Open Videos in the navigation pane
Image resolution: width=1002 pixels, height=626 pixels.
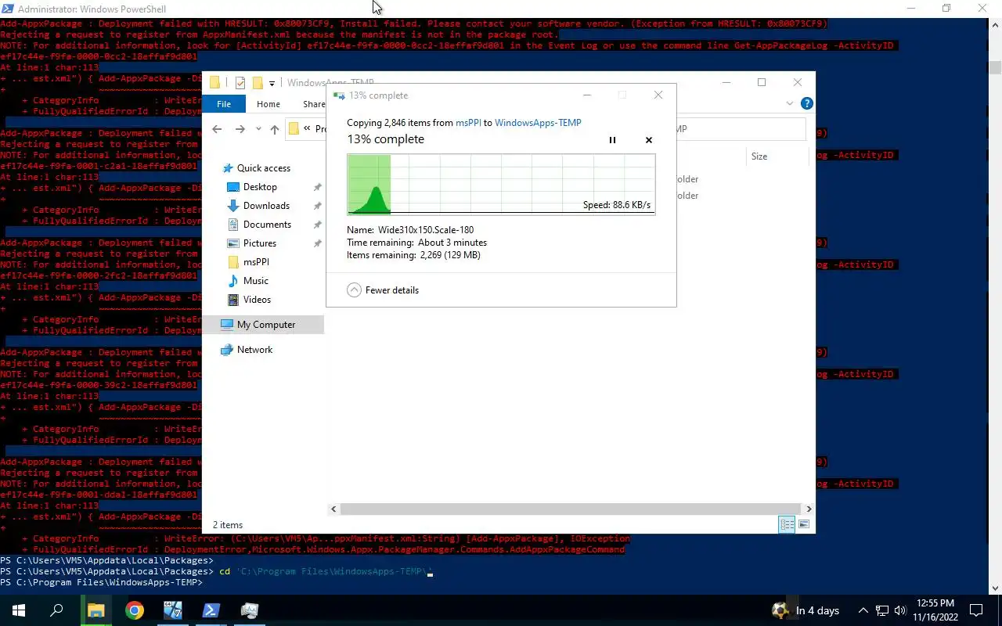pyautogui.click(x=257, y=300)
